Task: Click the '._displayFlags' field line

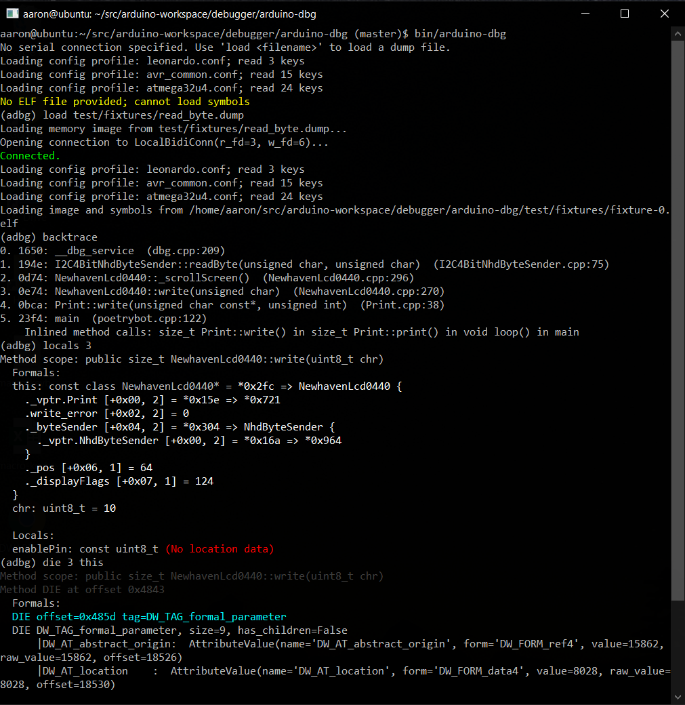Action: coord(119,481)
